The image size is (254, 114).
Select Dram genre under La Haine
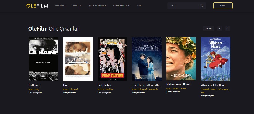pos(31,89)
